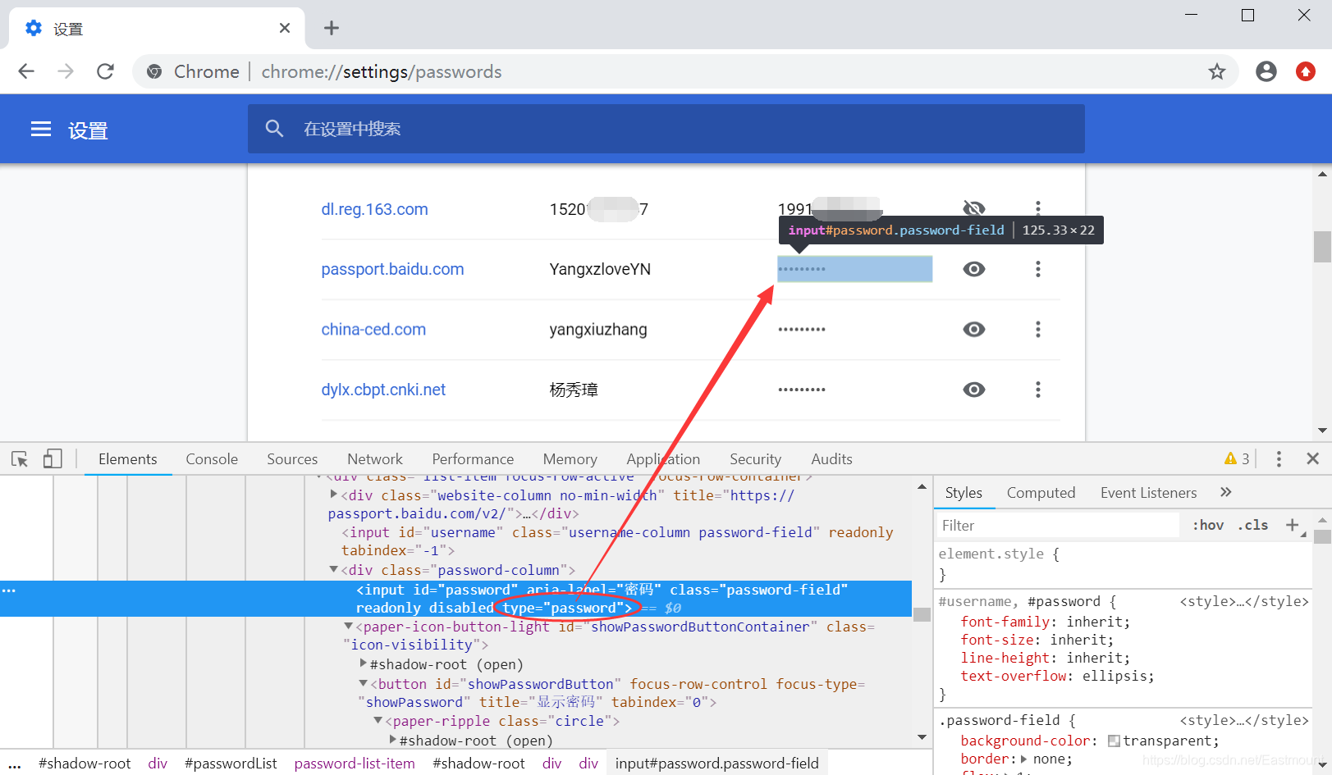1332x775 pixels.
Task: Click the address bar URL
Action: [381, 72]
